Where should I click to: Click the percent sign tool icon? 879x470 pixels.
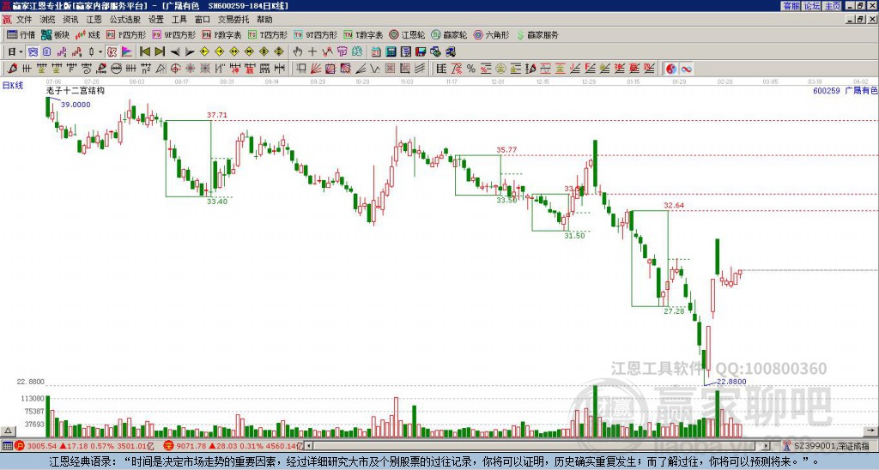tap(471, 69)
